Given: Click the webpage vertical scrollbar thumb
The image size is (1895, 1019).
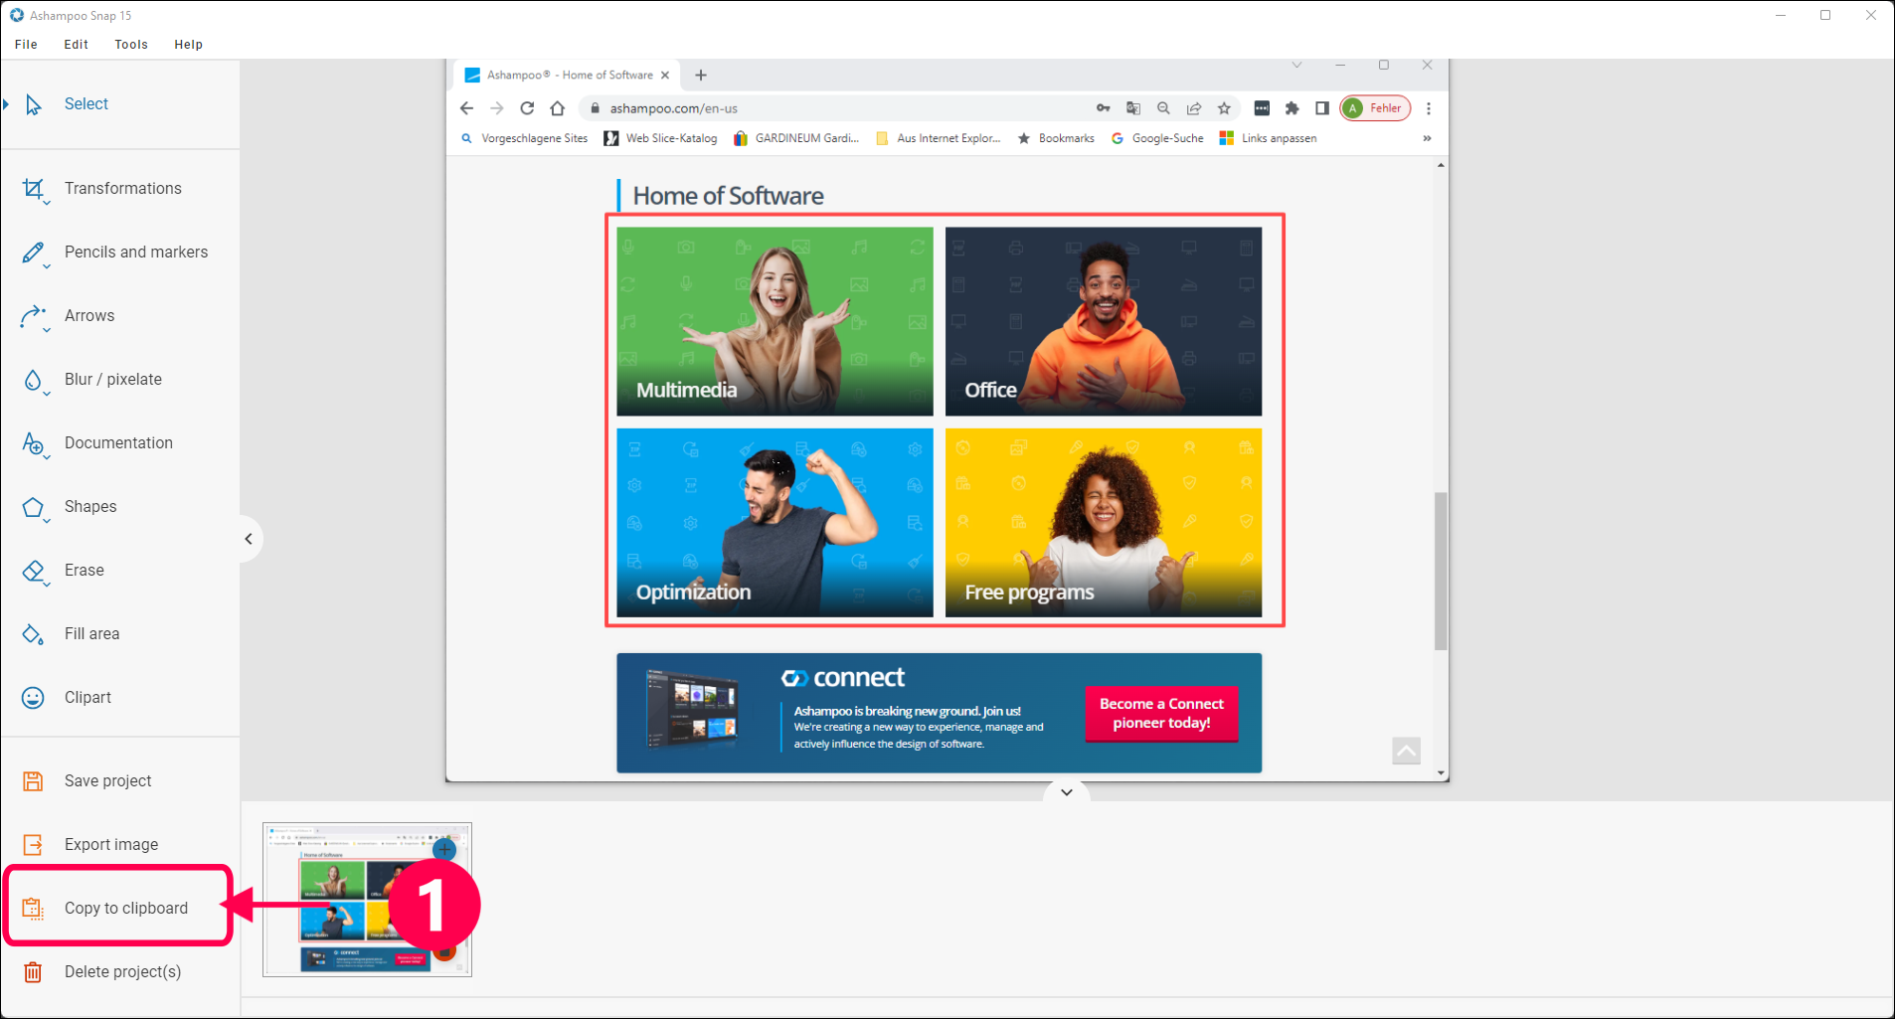Looking at the screenshot, I should click(1441, 571).
